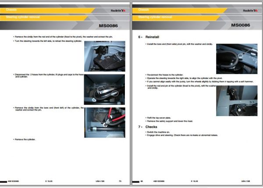Click the 'Remove the cylinder.' bullet
Screen dimensions: 263x188
24,140
